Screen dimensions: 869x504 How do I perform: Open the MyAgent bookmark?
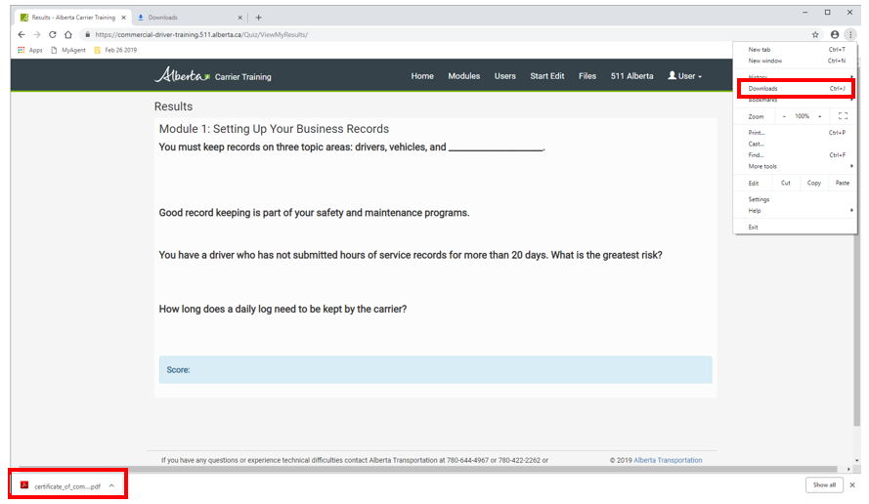click(x=68, y=50)
